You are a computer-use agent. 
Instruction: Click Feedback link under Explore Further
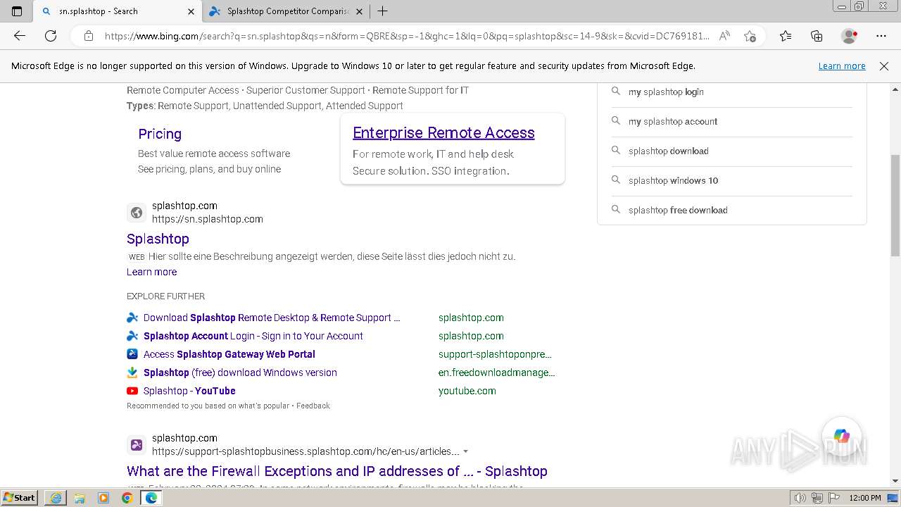pos(313,406)
